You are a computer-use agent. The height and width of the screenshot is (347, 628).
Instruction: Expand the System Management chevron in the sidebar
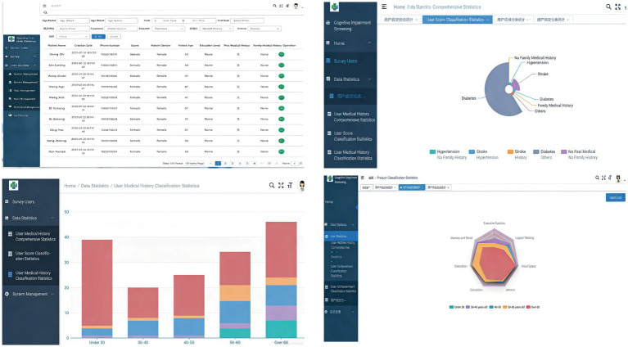[x=52, y=294]
